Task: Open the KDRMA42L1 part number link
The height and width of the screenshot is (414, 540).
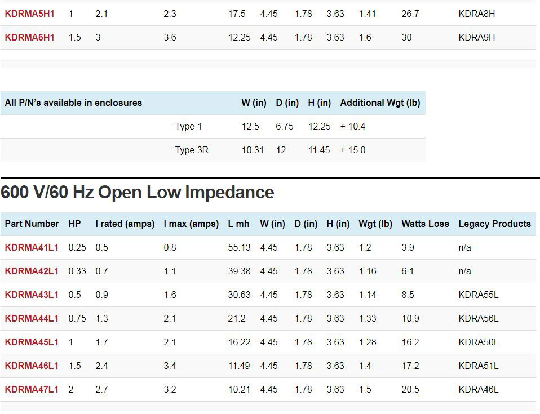Action: click(32, 271)
